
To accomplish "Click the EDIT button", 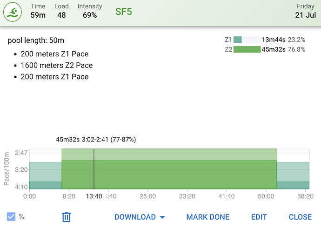I will coord(259,217).
